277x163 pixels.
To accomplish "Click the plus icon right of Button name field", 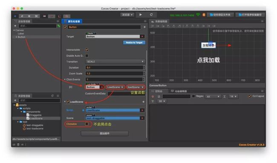I will pos(144,27).
